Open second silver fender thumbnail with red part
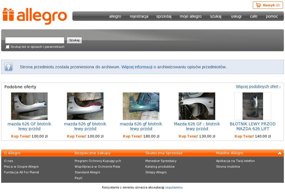Image resolution: width=285 pixels, height=193 pixels. (85, 106)
